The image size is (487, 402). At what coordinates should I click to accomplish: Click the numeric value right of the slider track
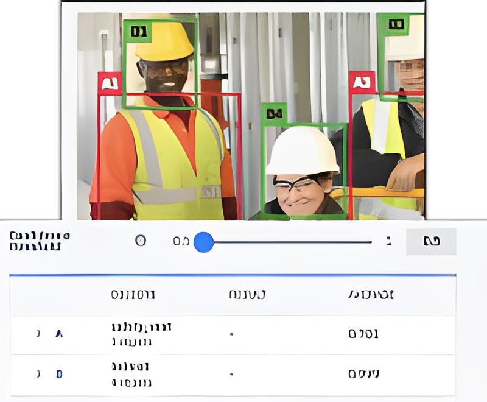[x=390, y=241]
